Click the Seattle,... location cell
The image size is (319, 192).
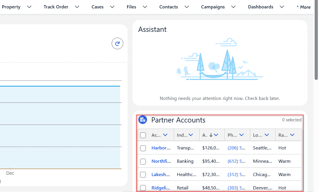pyautogui.click(x=262, y=148)
